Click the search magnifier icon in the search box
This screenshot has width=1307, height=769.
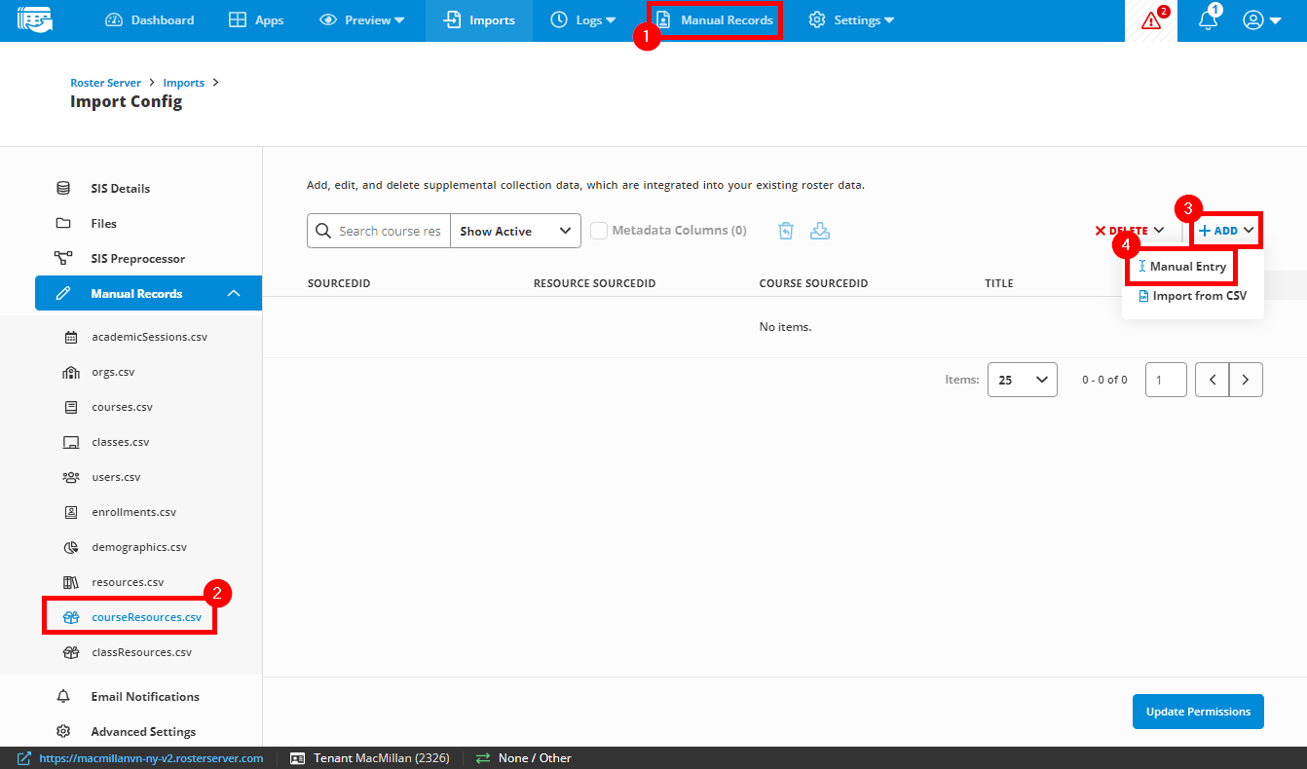pos(323,231)
